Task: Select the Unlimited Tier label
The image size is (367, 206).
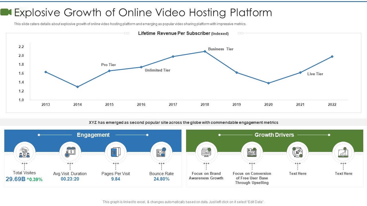Action: pos(157,70)
